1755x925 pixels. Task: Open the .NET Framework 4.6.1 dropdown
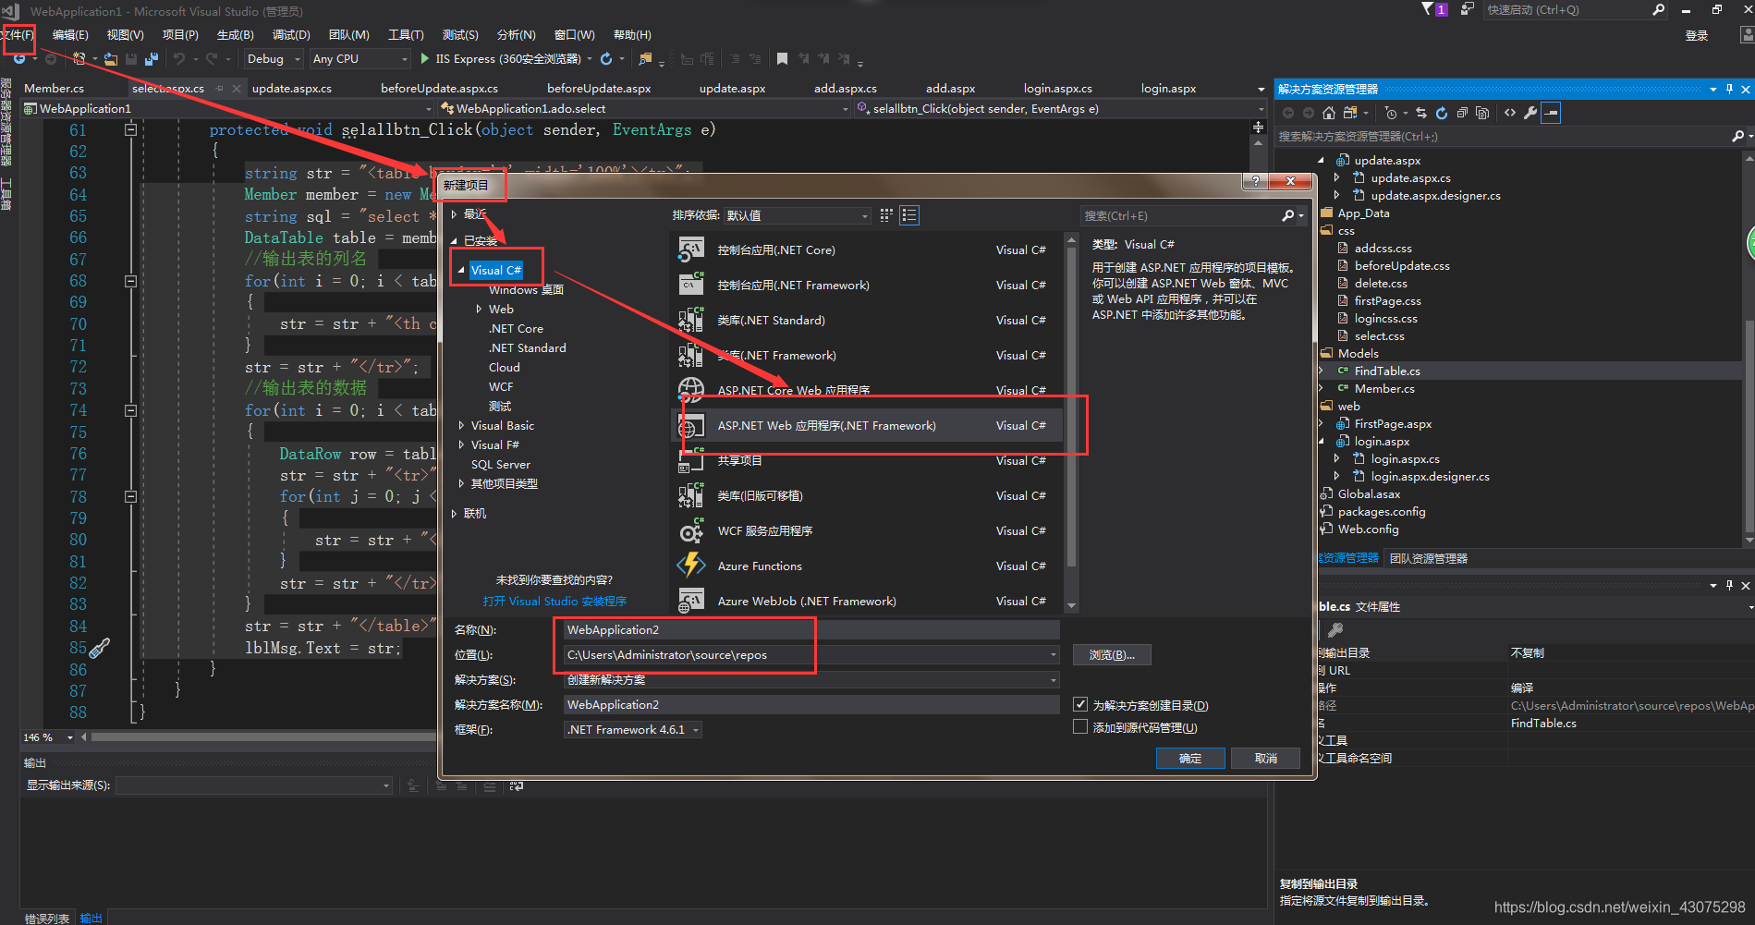(633, 729)
